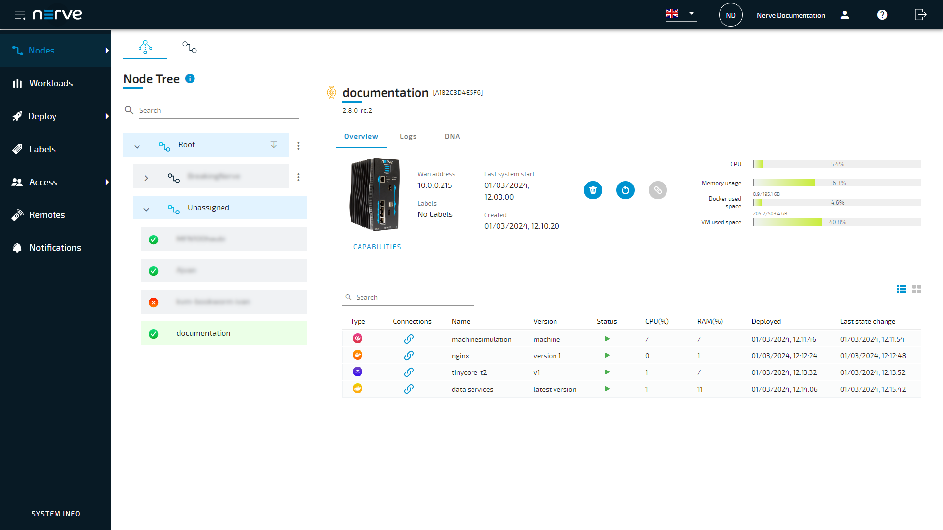Switch to the Logs tab

click(408, 136)
